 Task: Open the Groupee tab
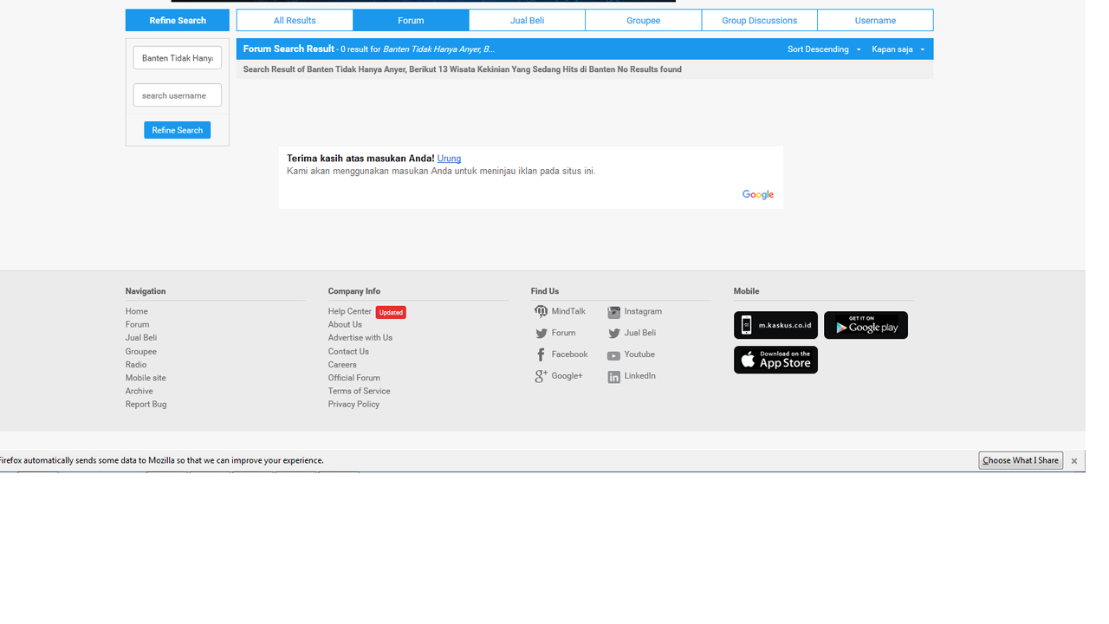643,20
